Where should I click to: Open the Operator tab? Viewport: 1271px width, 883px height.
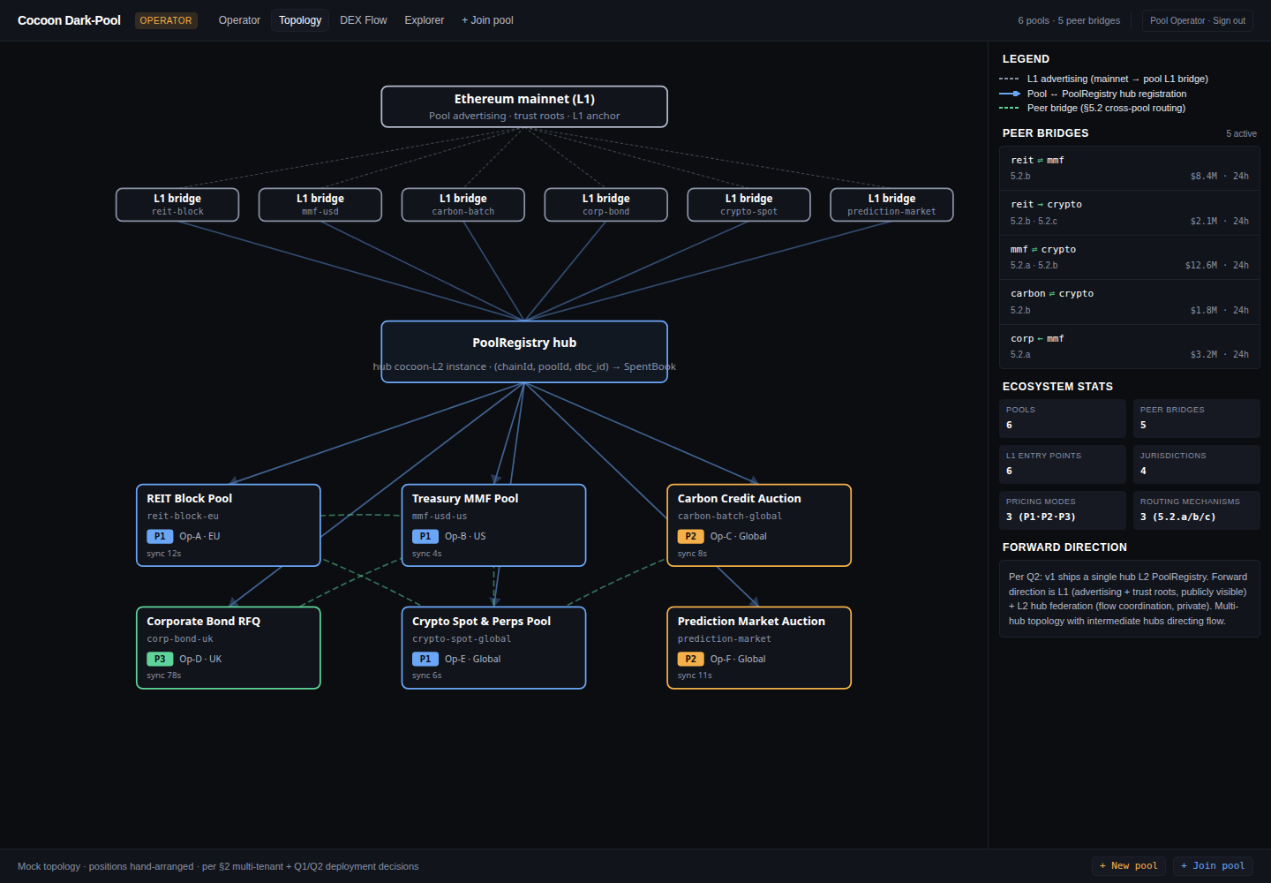[239, 20]
